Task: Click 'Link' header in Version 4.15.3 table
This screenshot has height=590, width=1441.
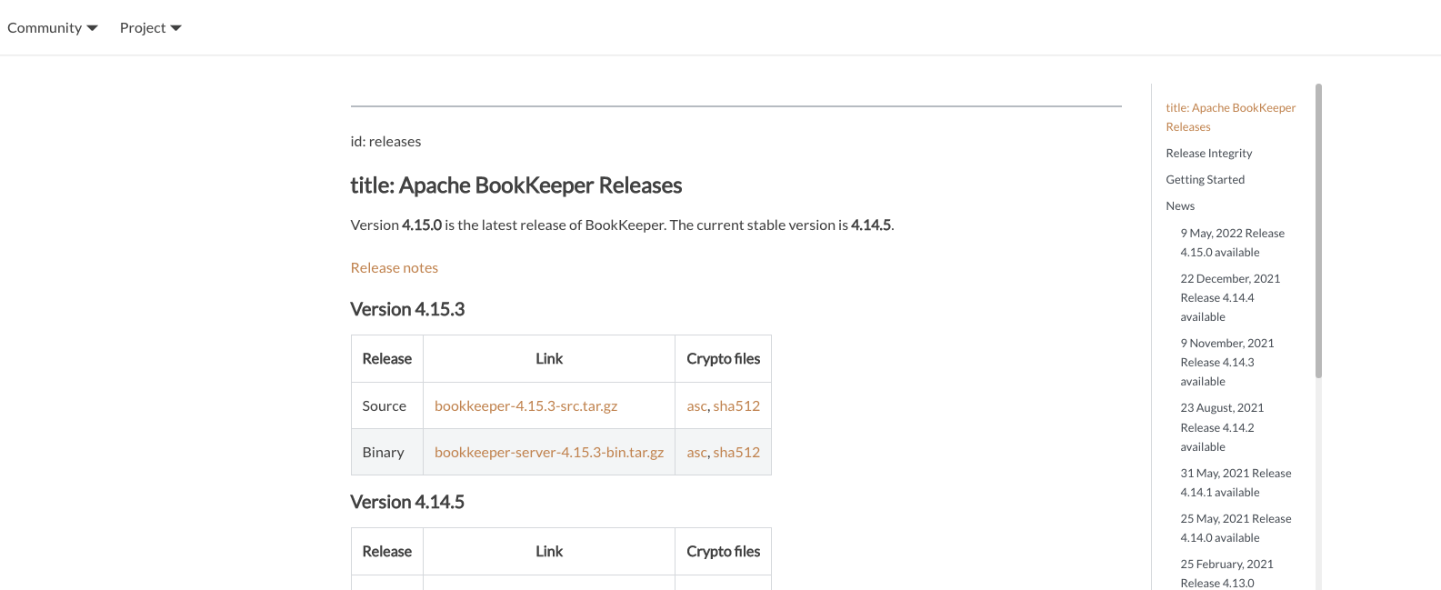Action: point(549,358)
